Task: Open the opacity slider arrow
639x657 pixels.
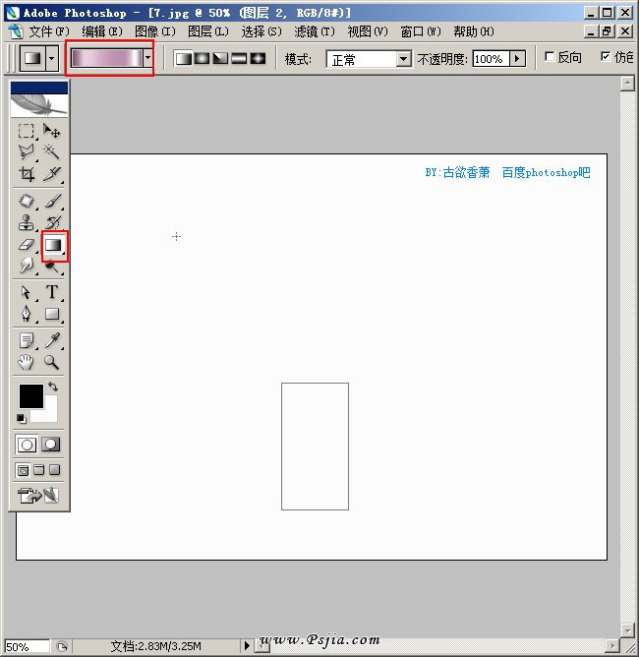Action: click(517, 59)
